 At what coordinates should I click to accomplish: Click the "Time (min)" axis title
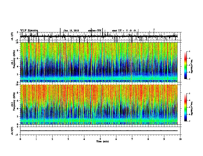point(103,141)
